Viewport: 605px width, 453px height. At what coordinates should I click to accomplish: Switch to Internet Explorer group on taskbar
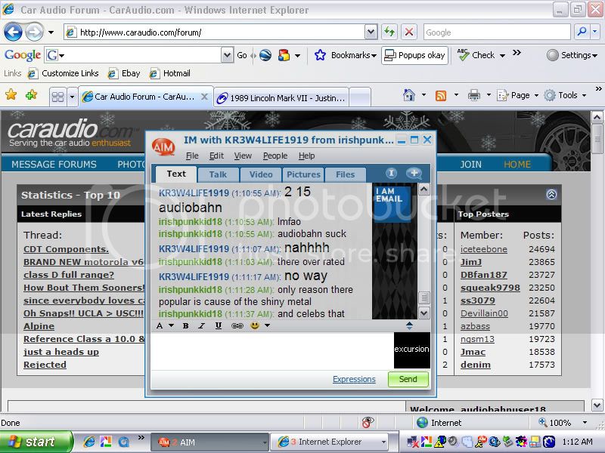[x=329, y=442]
